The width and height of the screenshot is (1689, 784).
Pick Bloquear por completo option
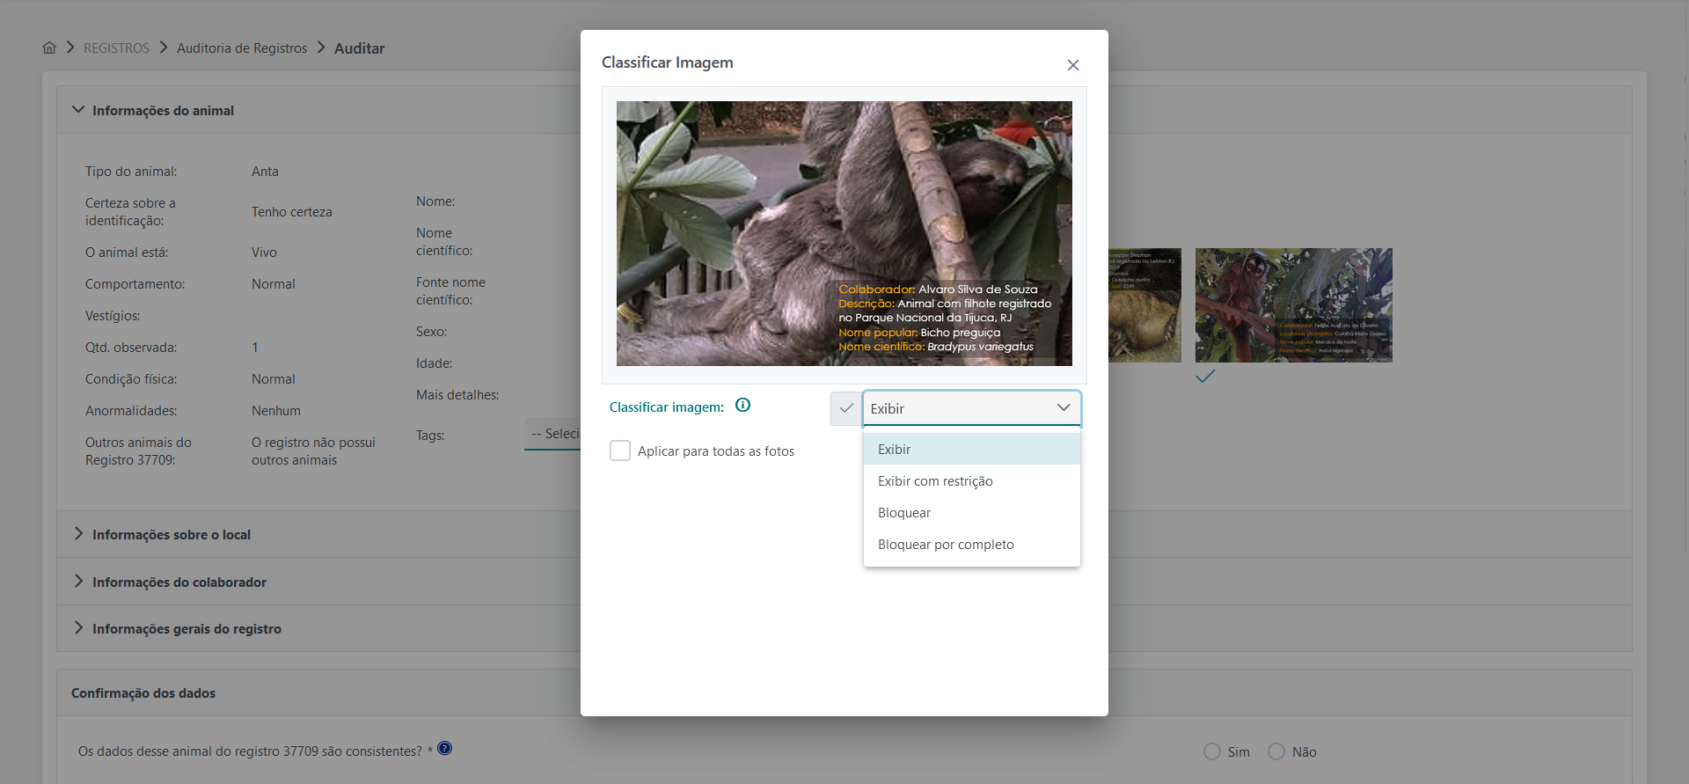[971, 544]
